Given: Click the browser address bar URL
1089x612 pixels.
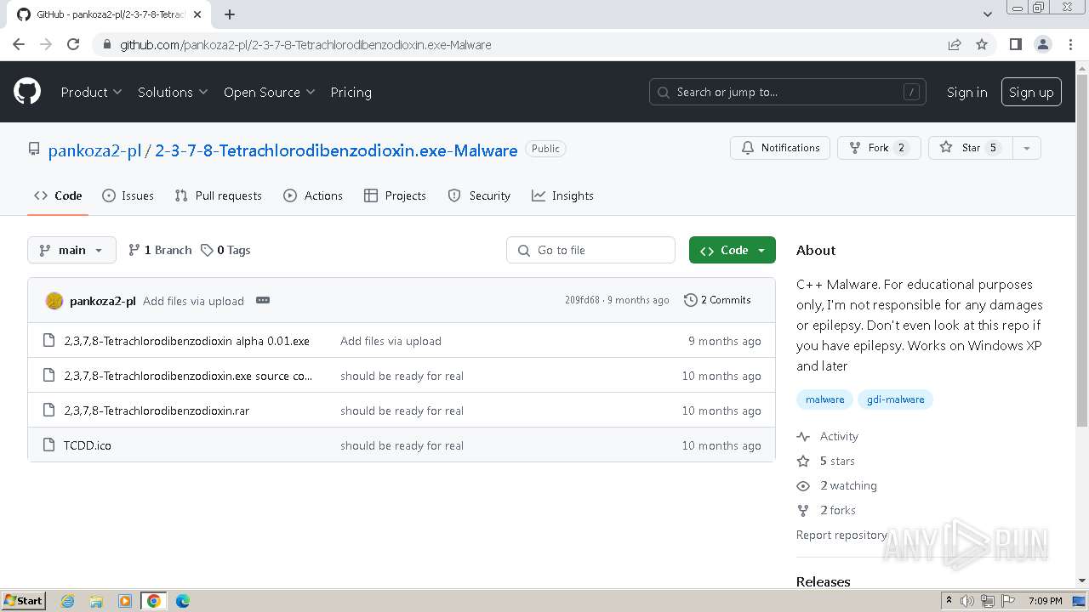Looking at the screenshot, I should tap(305, 44).
